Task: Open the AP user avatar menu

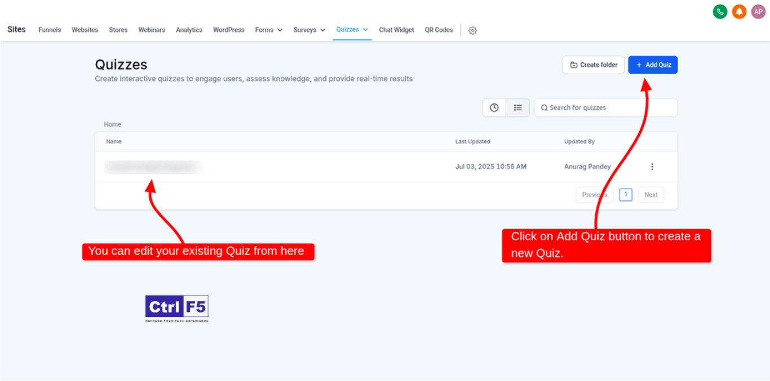Action: 758,12
